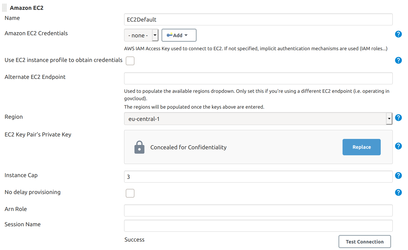Click into the Alternate EC2 Endpoint field

point(258,78)
